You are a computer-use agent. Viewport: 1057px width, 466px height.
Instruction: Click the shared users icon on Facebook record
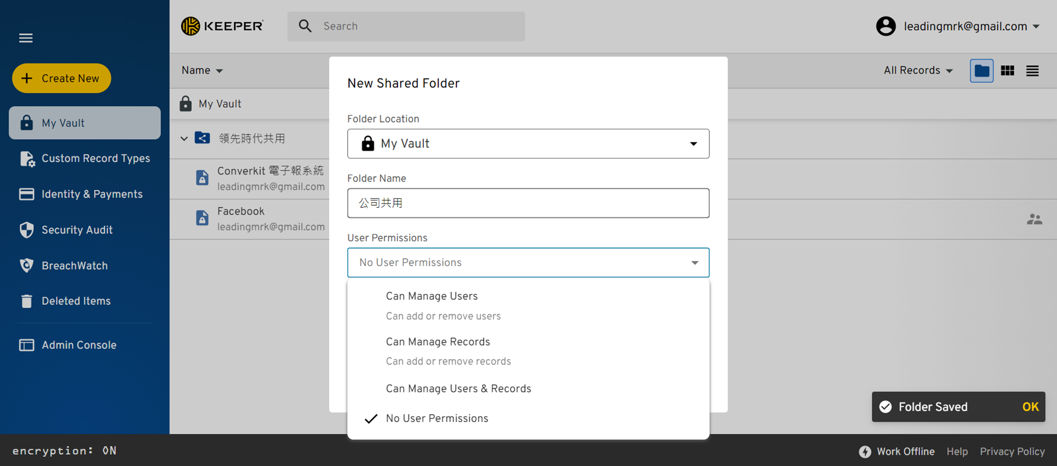(x=1034, y=219)
